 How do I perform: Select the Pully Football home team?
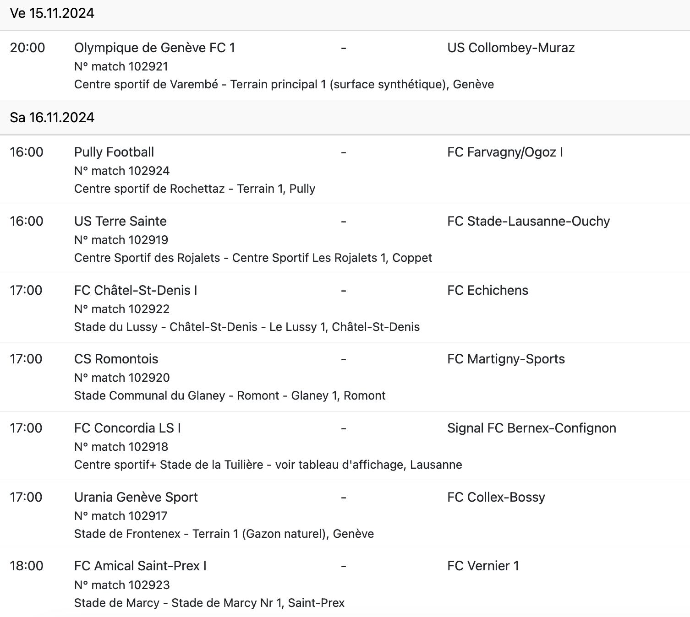114,152
